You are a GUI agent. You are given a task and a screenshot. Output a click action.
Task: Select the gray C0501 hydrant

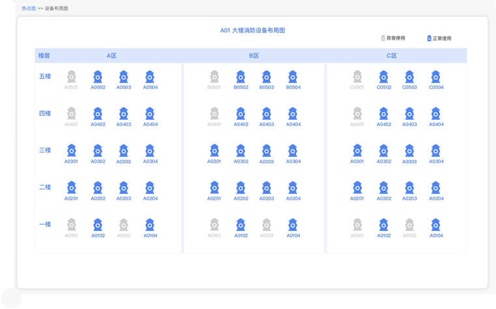pos(357,77)
